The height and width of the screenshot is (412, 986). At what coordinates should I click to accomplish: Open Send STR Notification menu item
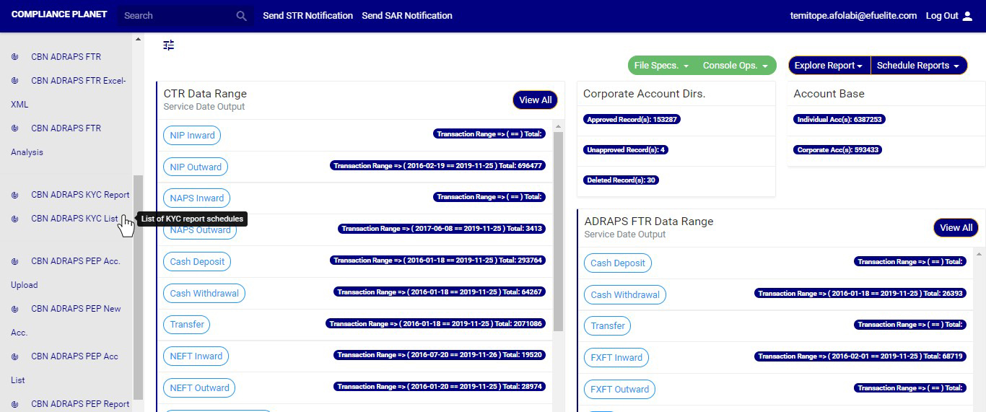click(307, 16)
